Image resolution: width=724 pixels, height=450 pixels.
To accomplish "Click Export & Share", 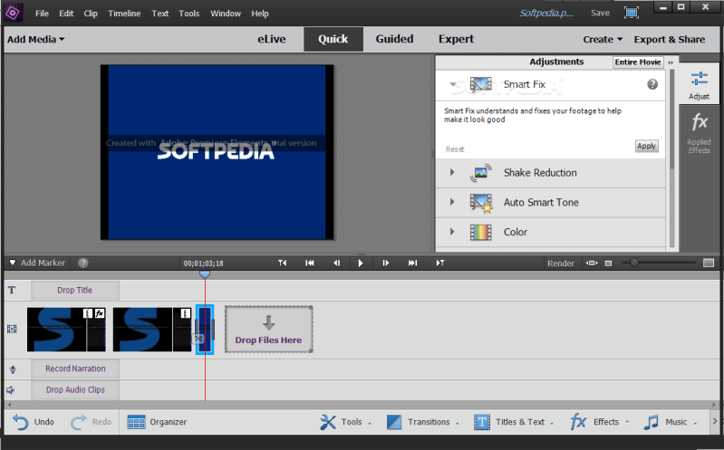I will click(669, 39).
